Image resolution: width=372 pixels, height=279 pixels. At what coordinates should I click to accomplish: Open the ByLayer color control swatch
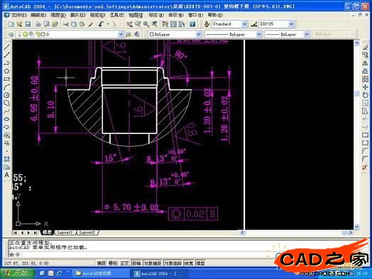click(x=175, y=34)
